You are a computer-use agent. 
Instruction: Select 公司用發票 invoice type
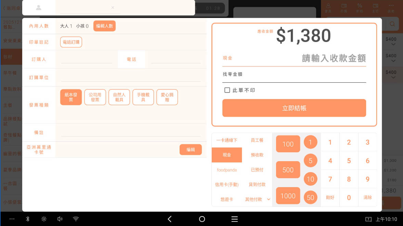95,97
